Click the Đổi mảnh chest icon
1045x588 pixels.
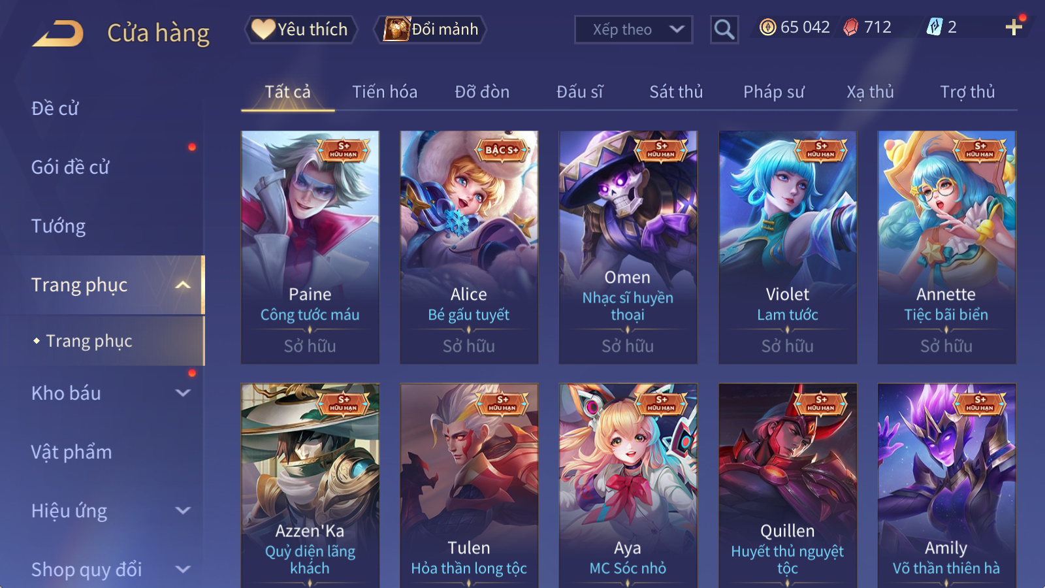(396, 29)
